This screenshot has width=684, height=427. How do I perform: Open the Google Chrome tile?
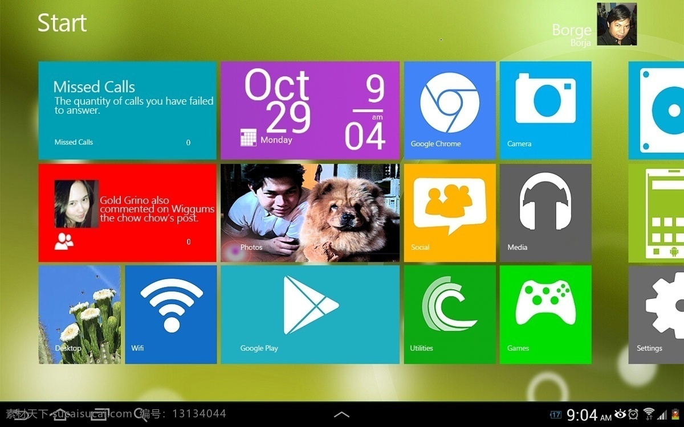pos(450,110)
